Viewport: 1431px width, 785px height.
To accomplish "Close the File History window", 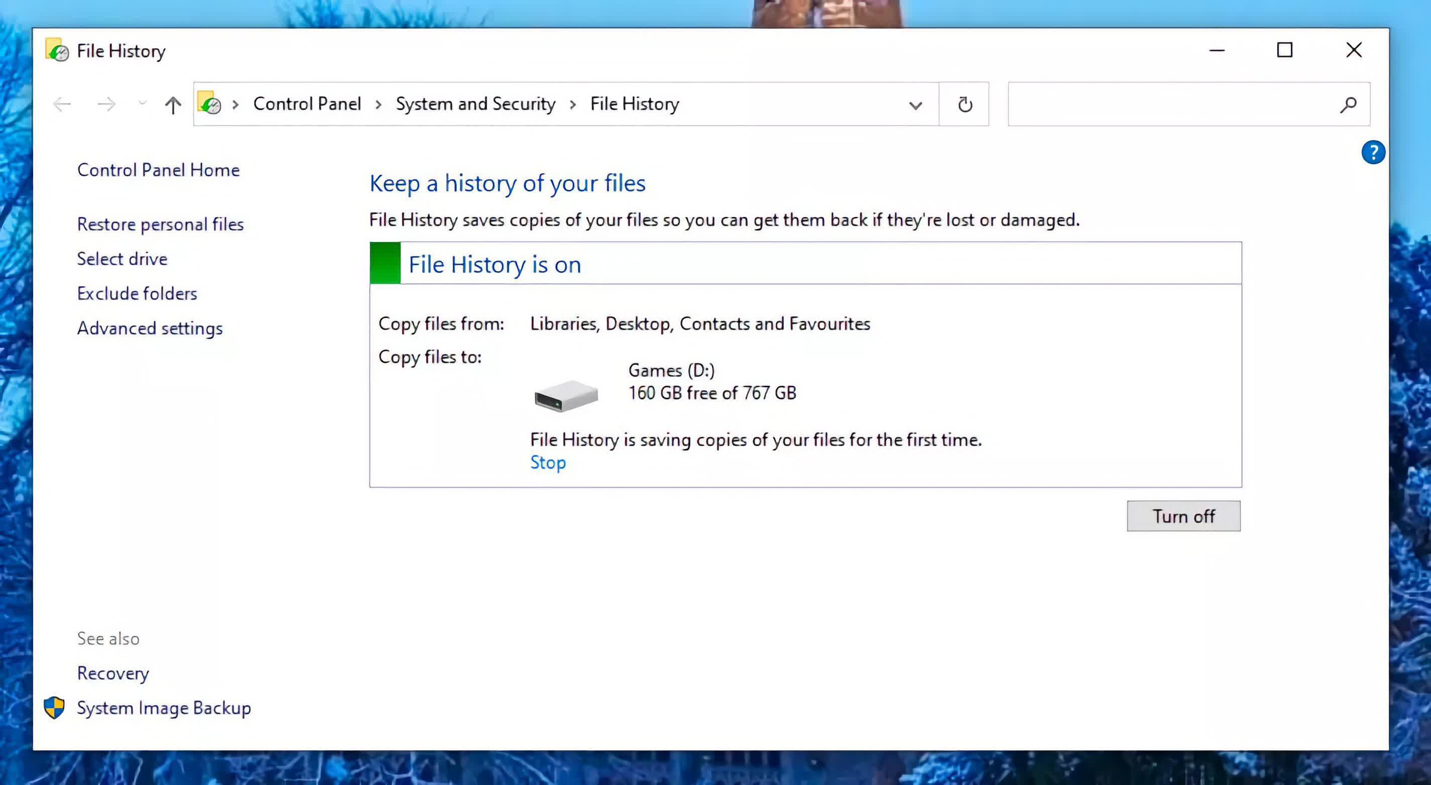I will [1354, 51].
